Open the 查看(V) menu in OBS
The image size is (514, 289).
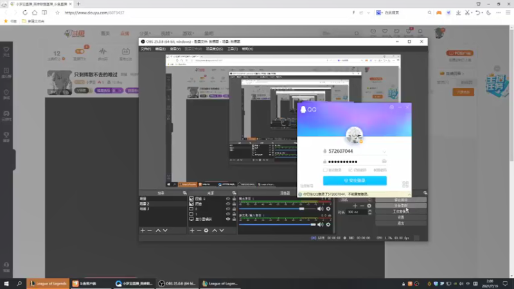[175, 49]
